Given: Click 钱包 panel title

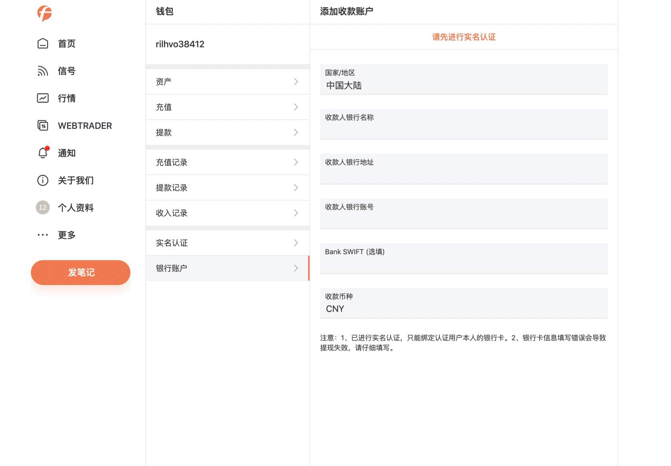Looking at the screenshot, I should click(x=165, y=11).
